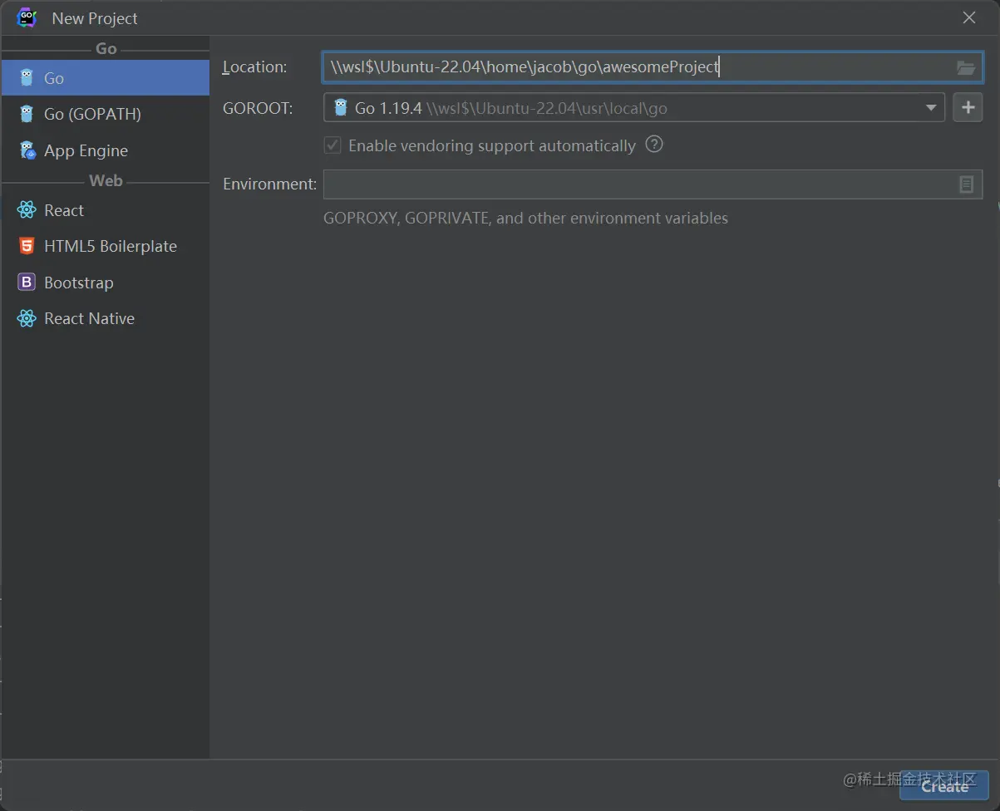
Task: Click the Create button
Action: pyautogui.click(x=944, y=786)
